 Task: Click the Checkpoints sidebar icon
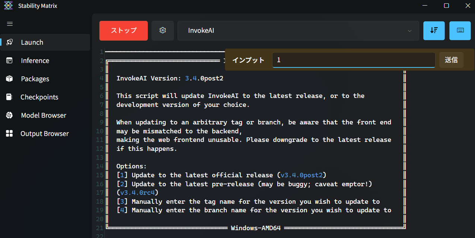(9, 97)
